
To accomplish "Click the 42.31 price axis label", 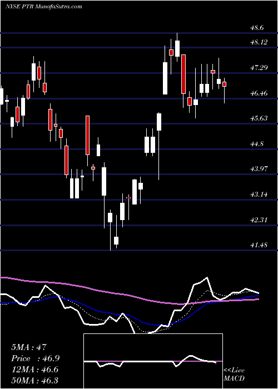I will click(x=260, y=220).
